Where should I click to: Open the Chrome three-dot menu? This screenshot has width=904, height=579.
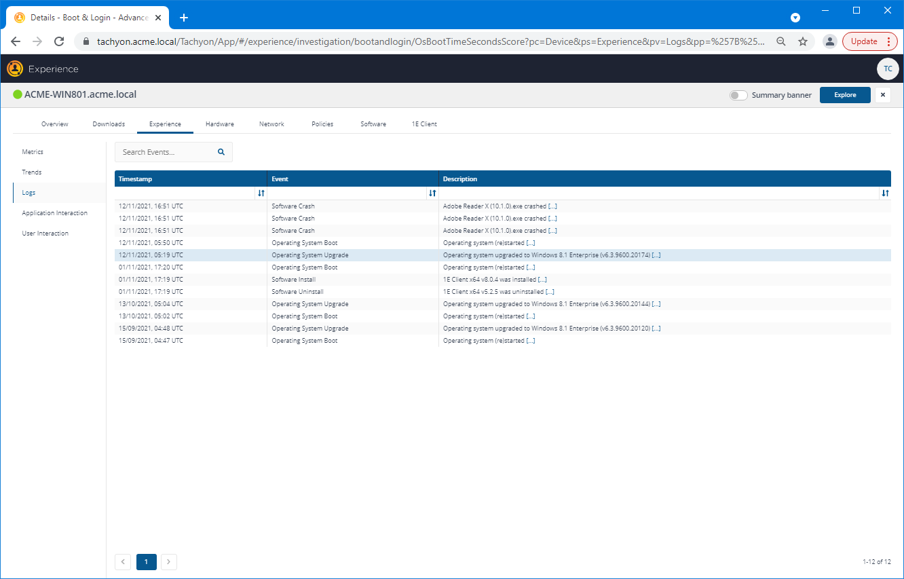pyautogui.click(x=888, y=41)
